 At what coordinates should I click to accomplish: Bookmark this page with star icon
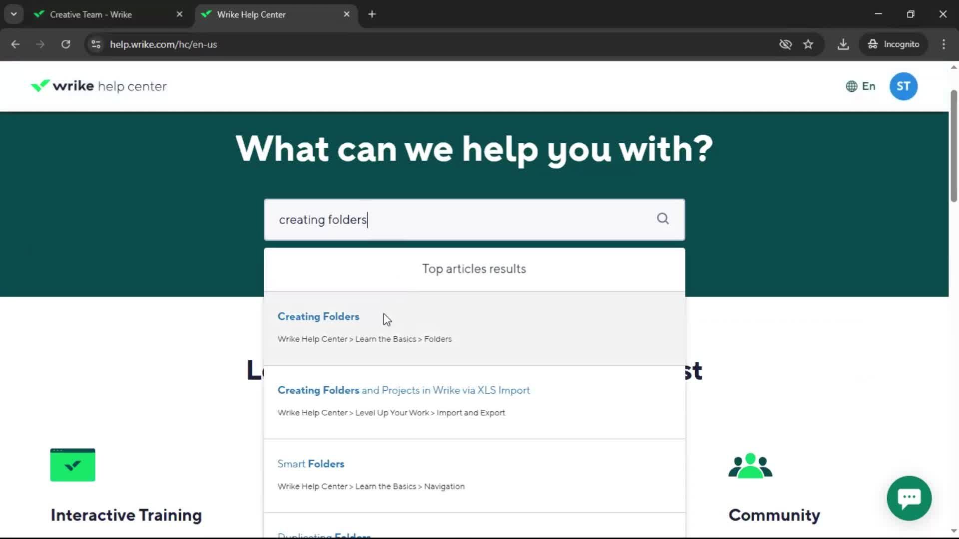click(x=808, y=44)
